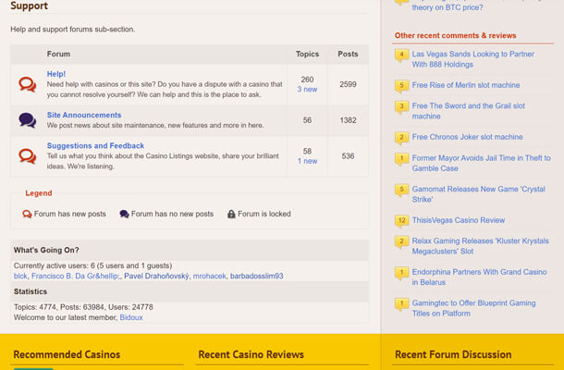
Task: Click the Statistics heading
Action: (31, 291)
